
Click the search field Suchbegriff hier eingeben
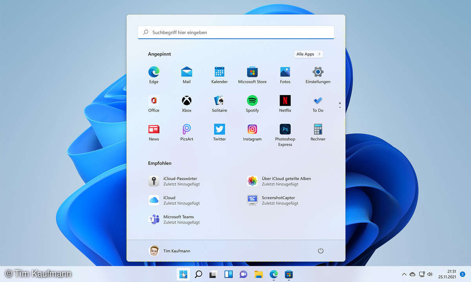236,33
